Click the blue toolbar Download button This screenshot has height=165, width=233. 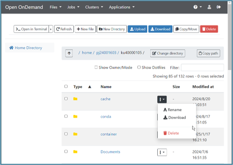(x=160, y=29)
